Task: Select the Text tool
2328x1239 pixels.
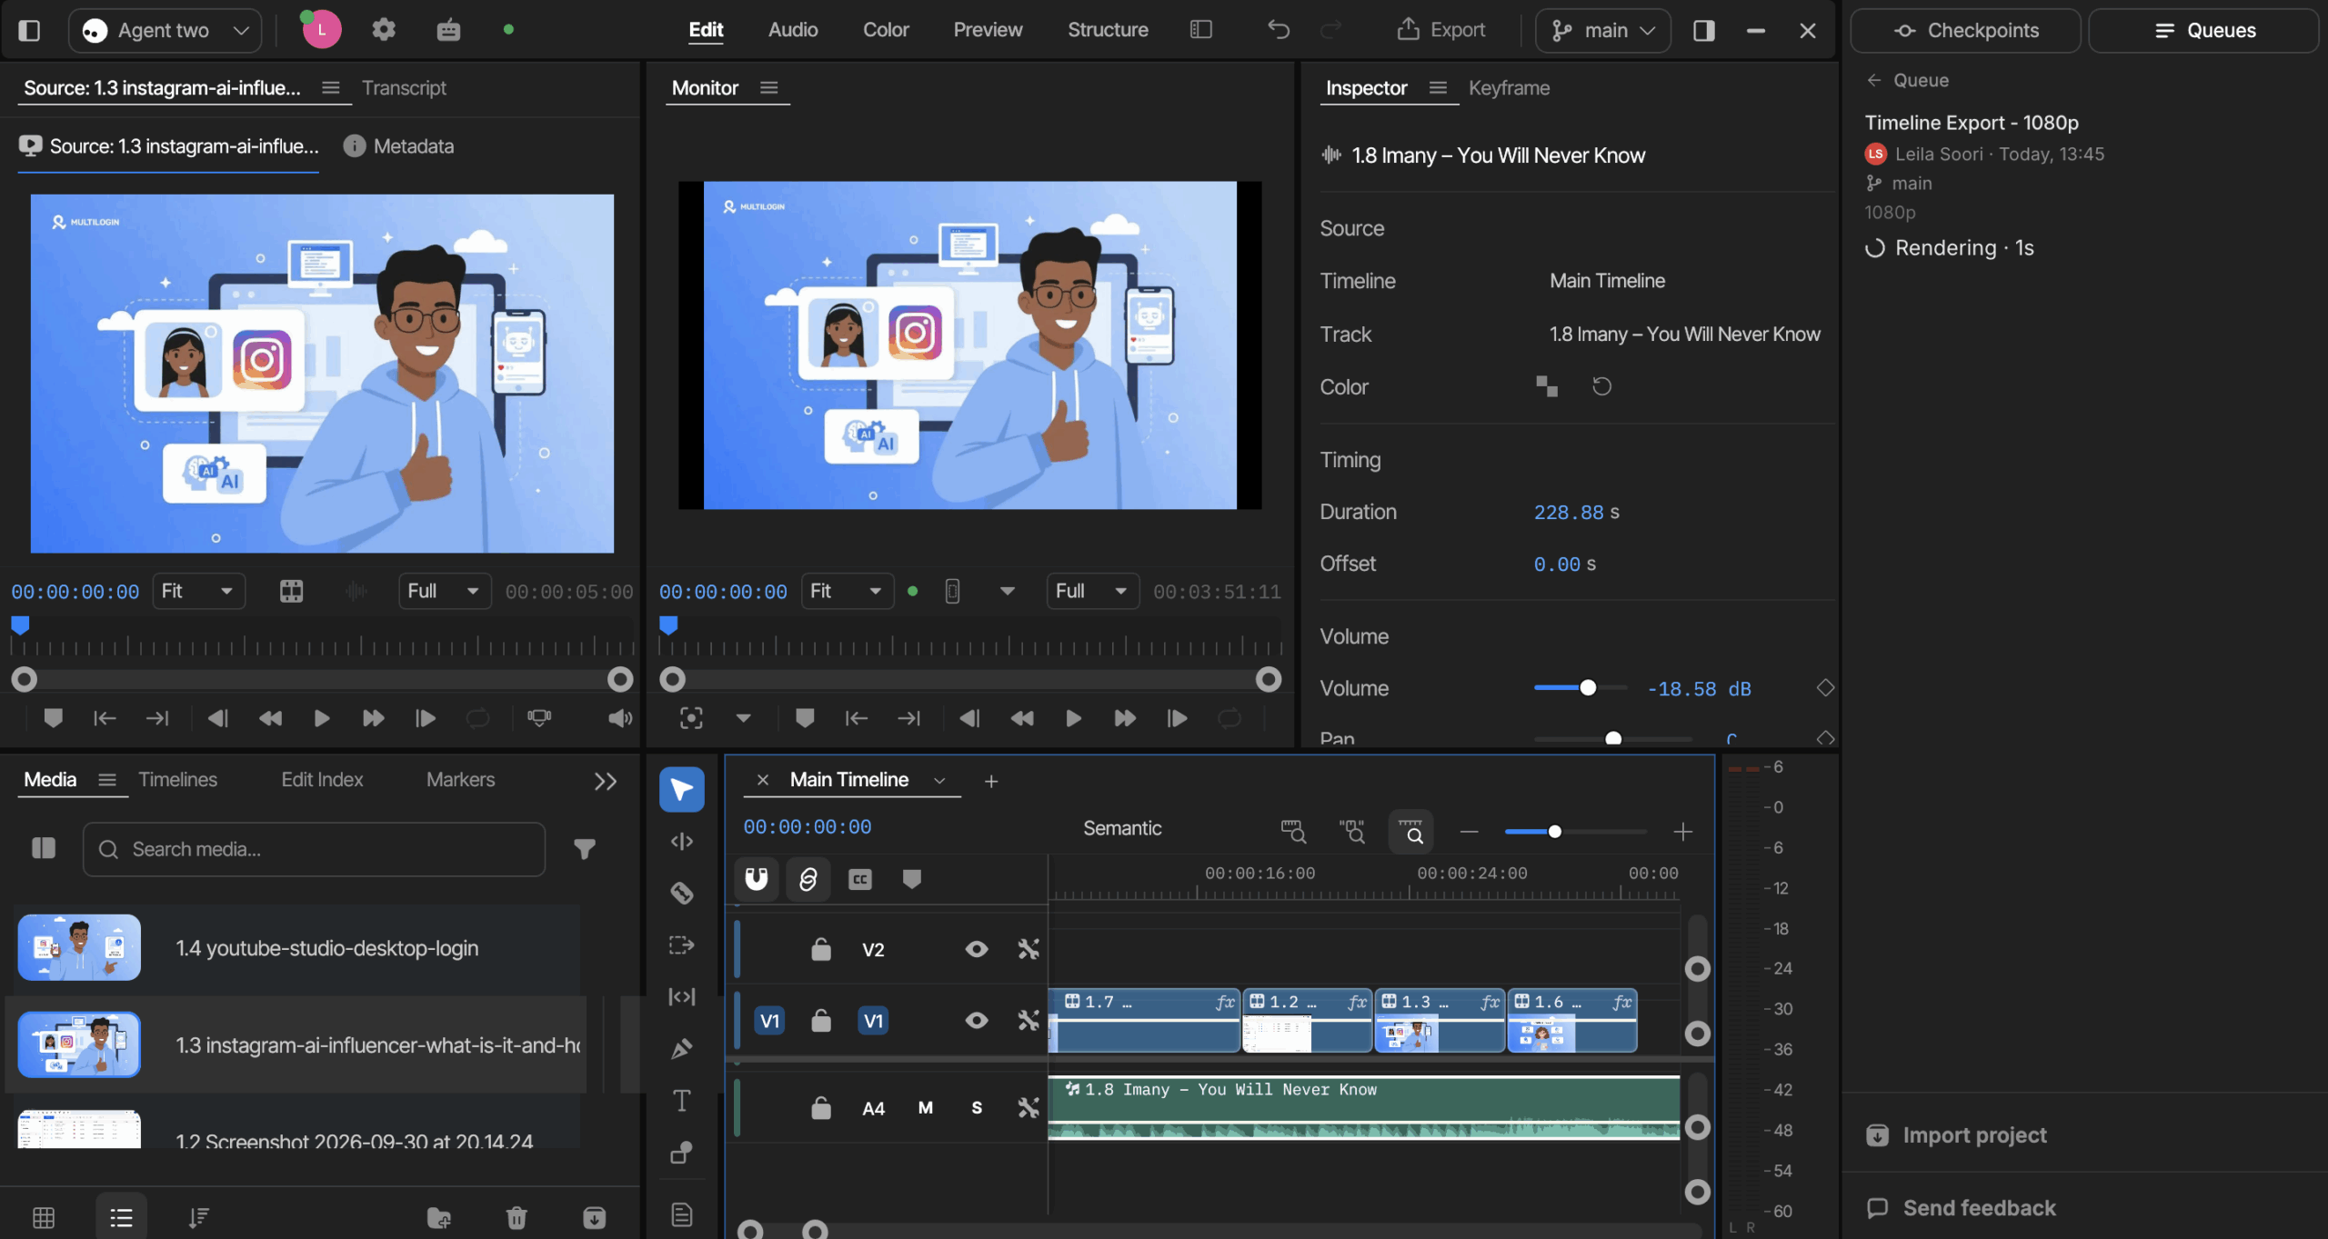Action: point(681,1101)
